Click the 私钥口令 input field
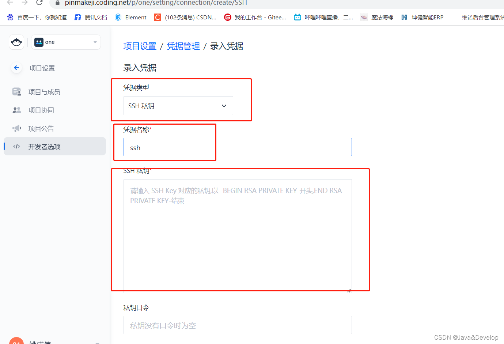Screen dimensions: 504x344 pos(238,325)
